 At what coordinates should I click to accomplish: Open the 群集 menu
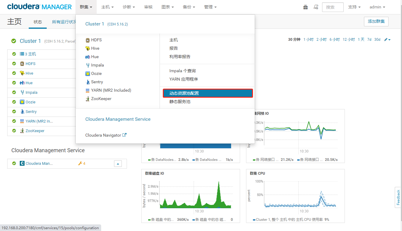tap(86, 7)
